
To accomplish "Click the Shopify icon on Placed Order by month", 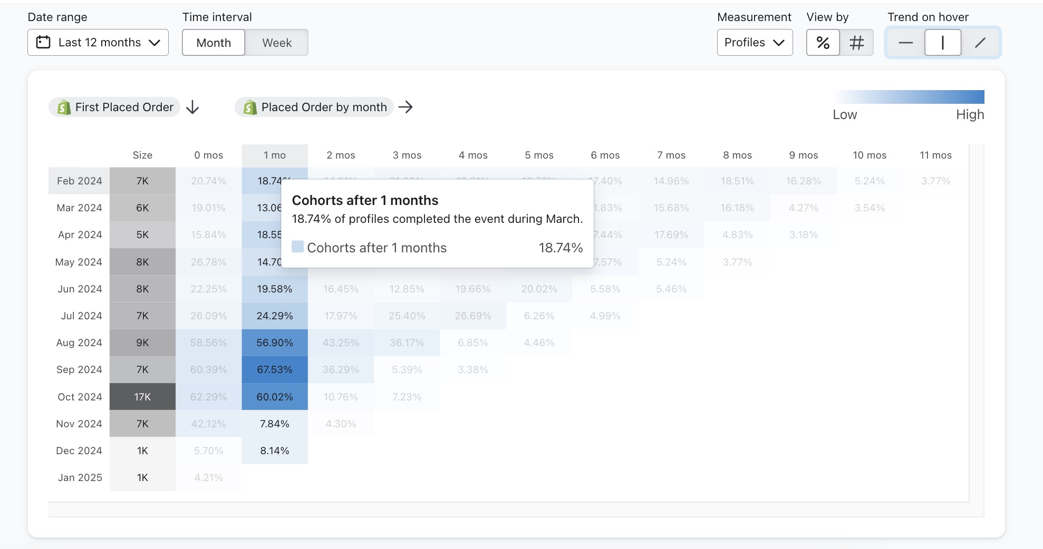I will coord(250,107).
